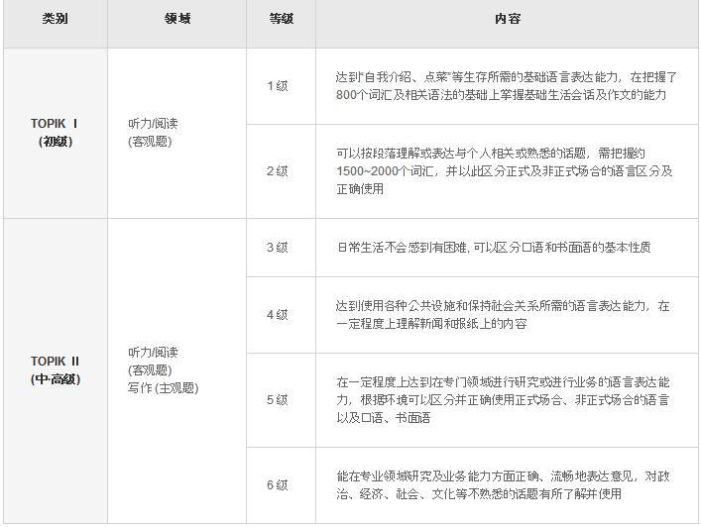Click the 2级 description mentioning 1500~2000个词汇
Viewport: 701px width, 527px height.
click(505, 171)
